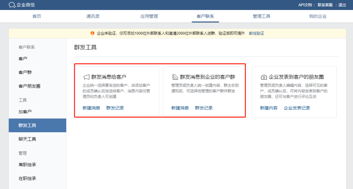Click the camera icon beside 企业发表到客户的朋友圈
This screenshot has width=353, height=189.
tap(264, 77)
